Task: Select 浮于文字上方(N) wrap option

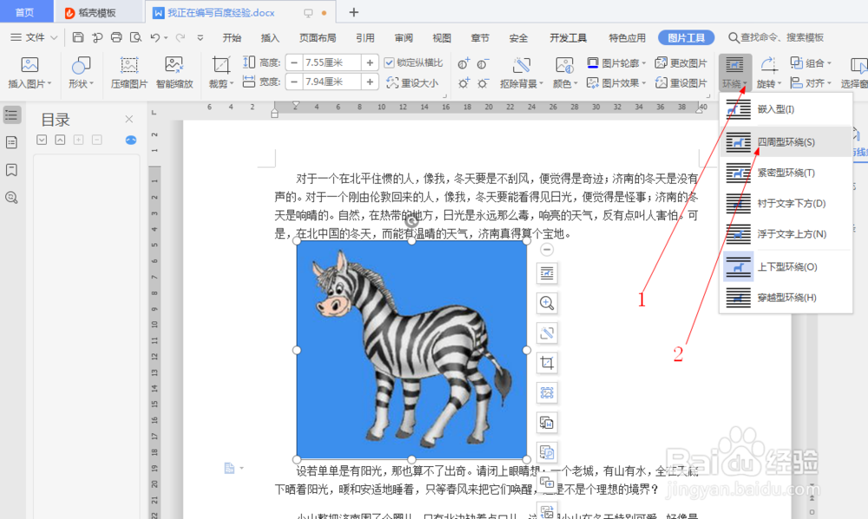Action: click(x=786, y=234)
